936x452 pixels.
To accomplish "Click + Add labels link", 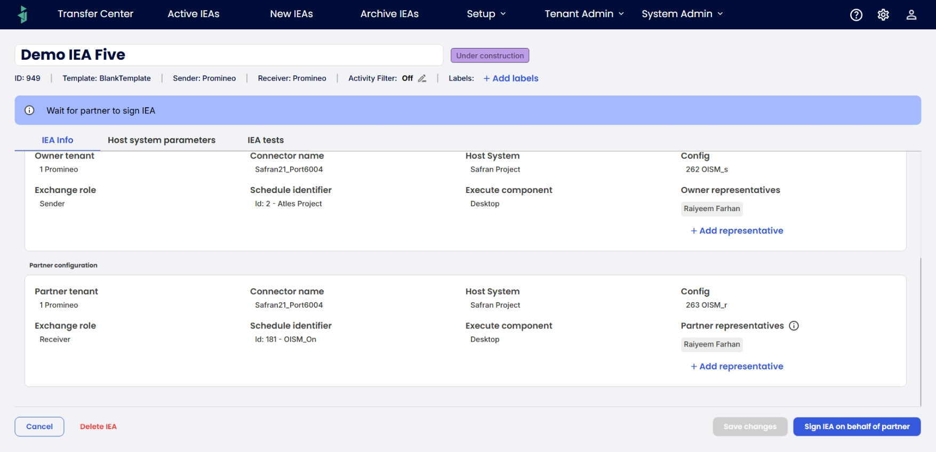I will [511, 78].
